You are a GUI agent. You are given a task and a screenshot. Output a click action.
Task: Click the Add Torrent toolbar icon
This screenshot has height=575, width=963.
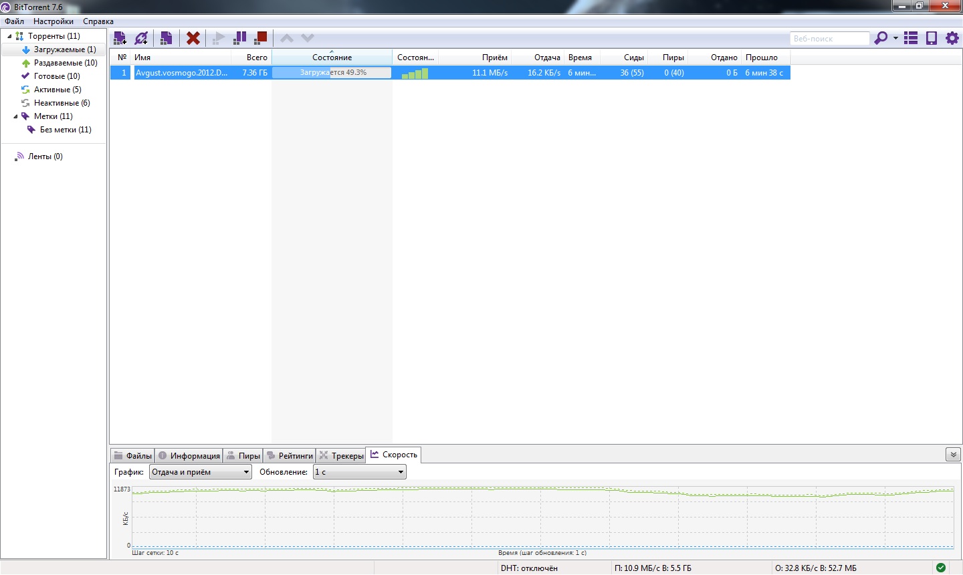tap(120, 38)
